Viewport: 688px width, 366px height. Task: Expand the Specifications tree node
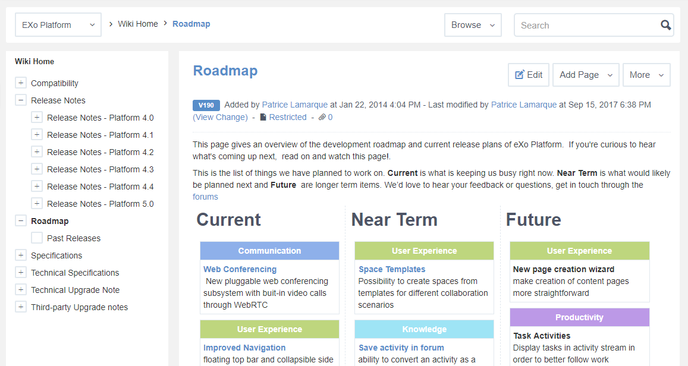pos(21,255)
